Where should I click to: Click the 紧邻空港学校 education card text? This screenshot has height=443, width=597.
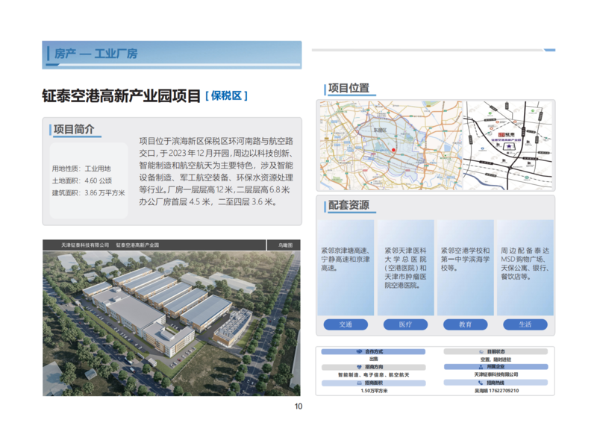pyautogui.click(x=465, y=260)
